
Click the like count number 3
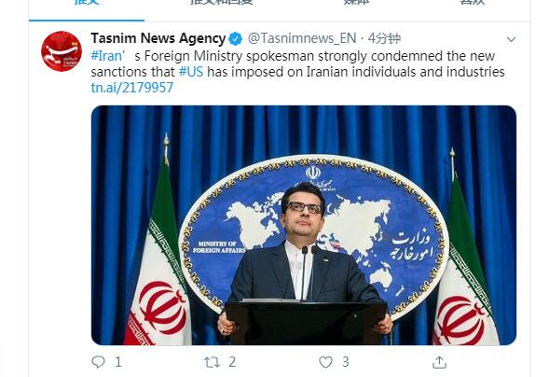346,362
